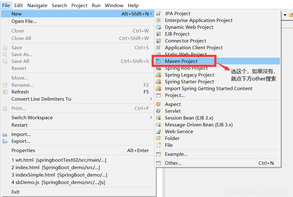Choose Connector Project entry
The image size is (293, 197).
point(218,41)
